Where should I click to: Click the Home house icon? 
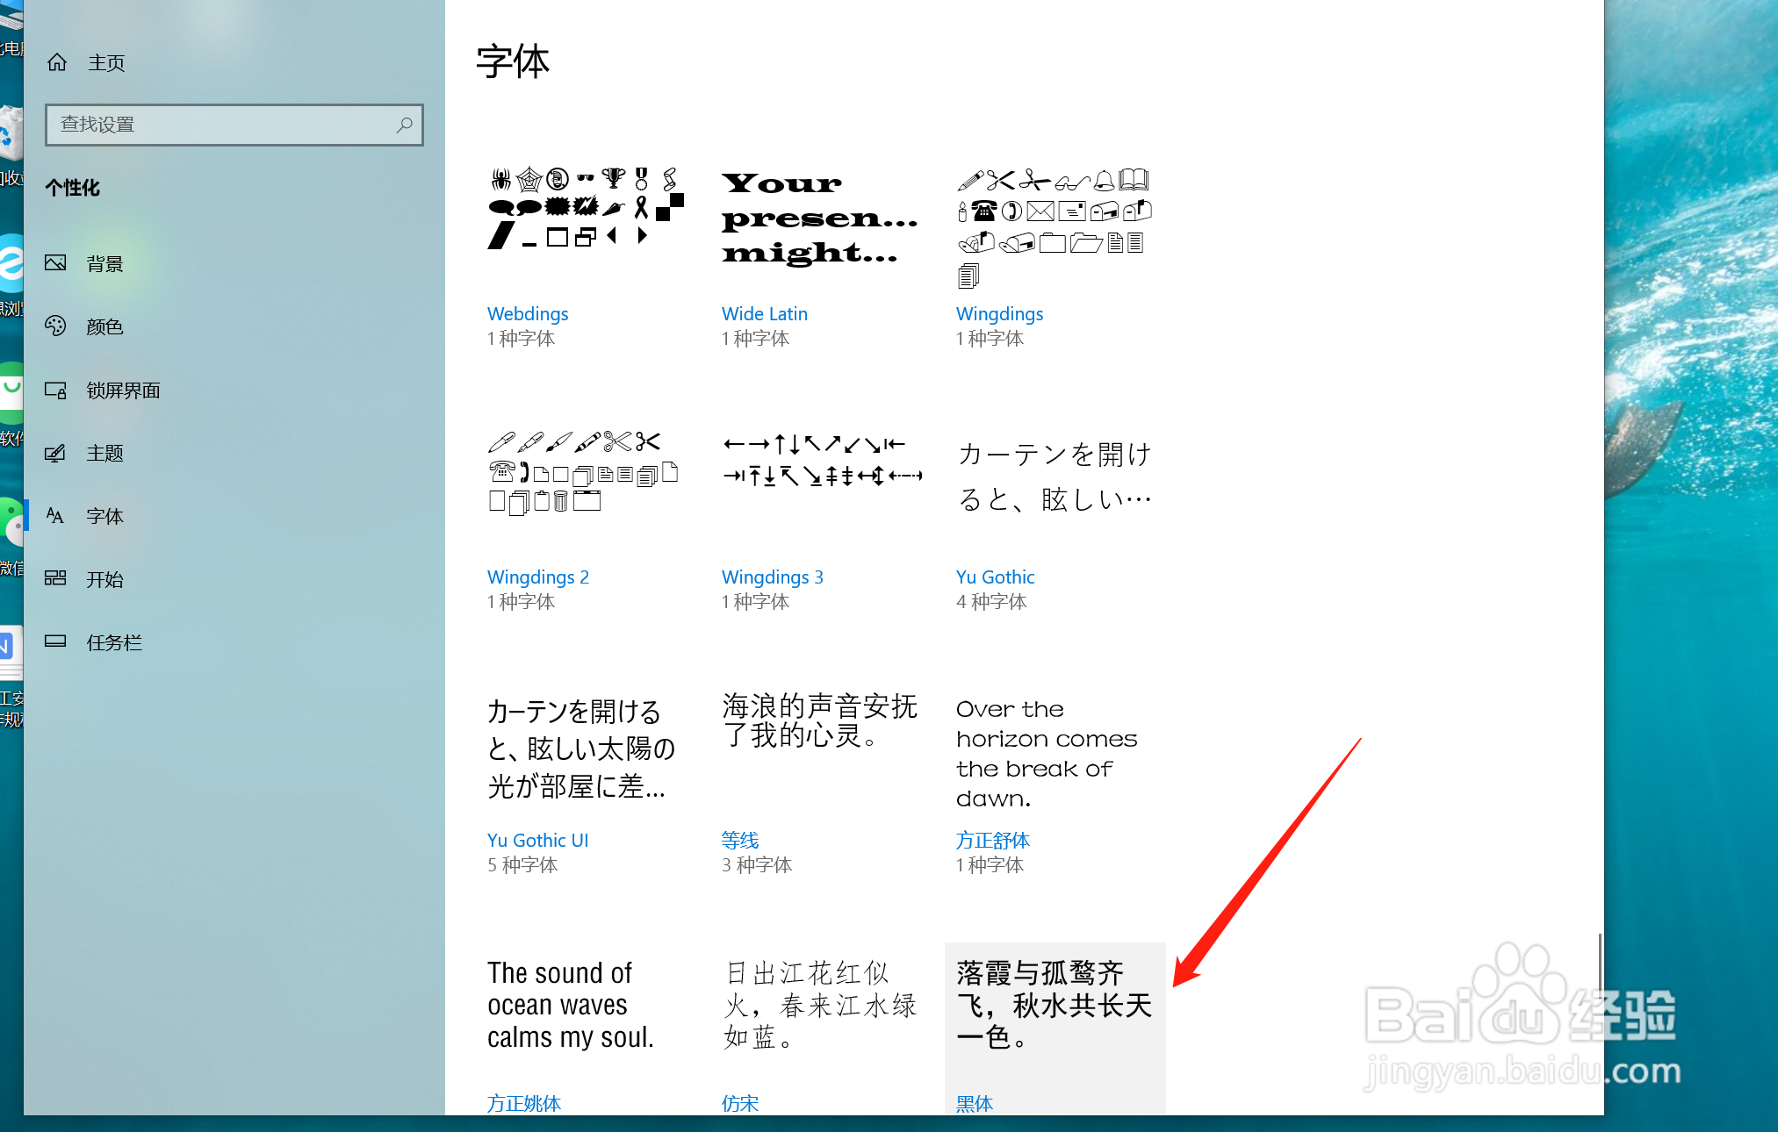[57, 62]
